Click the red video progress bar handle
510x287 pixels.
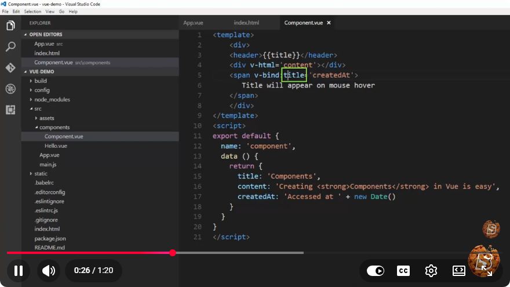click(x=173, y=253)
